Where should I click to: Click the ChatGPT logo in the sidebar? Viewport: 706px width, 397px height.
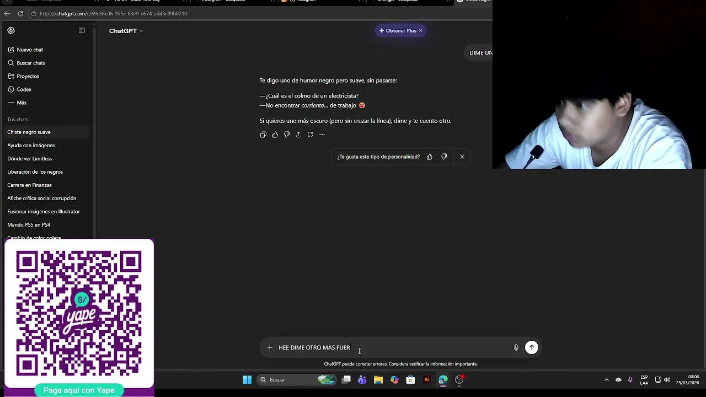tap(11, 31)
